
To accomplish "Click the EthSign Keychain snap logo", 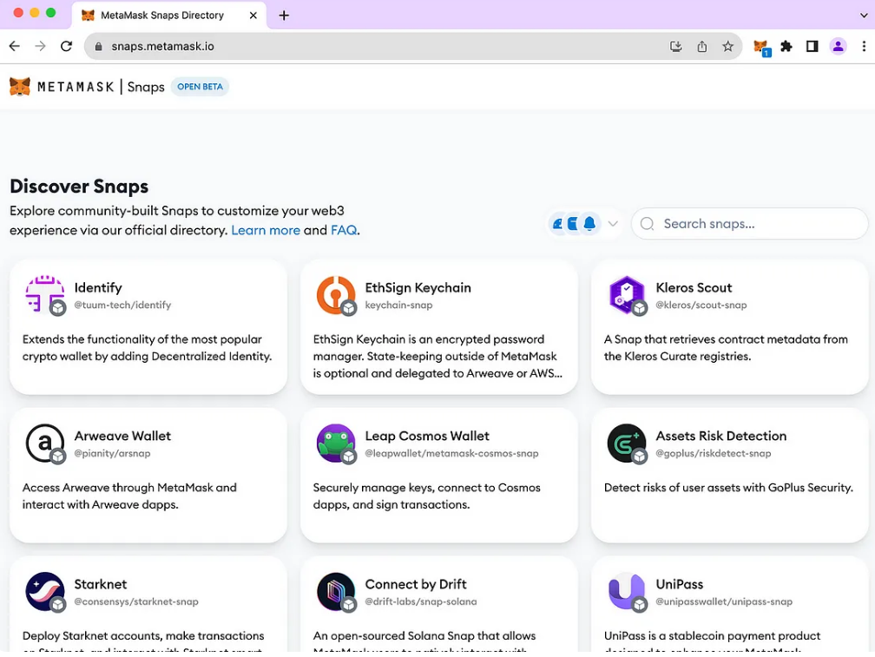I will coord(335,295).
